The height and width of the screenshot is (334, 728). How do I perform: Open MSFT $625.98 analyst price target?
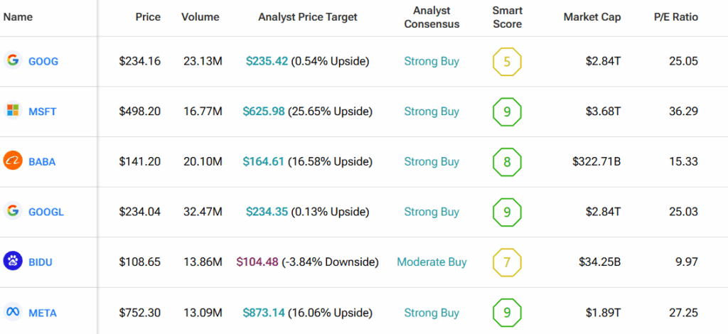coord(264,112)
